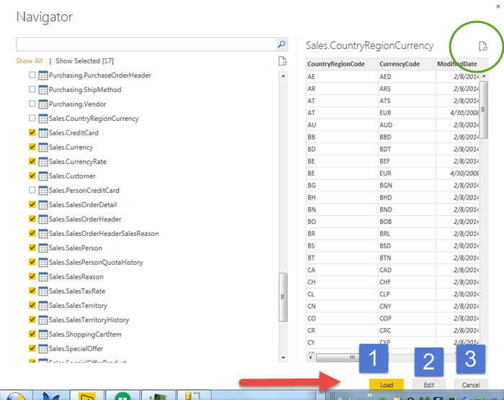
Task: Click the Sales.SalesTerritory table icon
Action: tap(42, 306)
